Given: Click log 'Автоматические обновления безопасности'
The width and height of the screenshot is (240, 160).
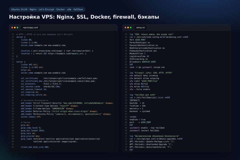Looking at the screenshot, I should [x=154, y=136].
